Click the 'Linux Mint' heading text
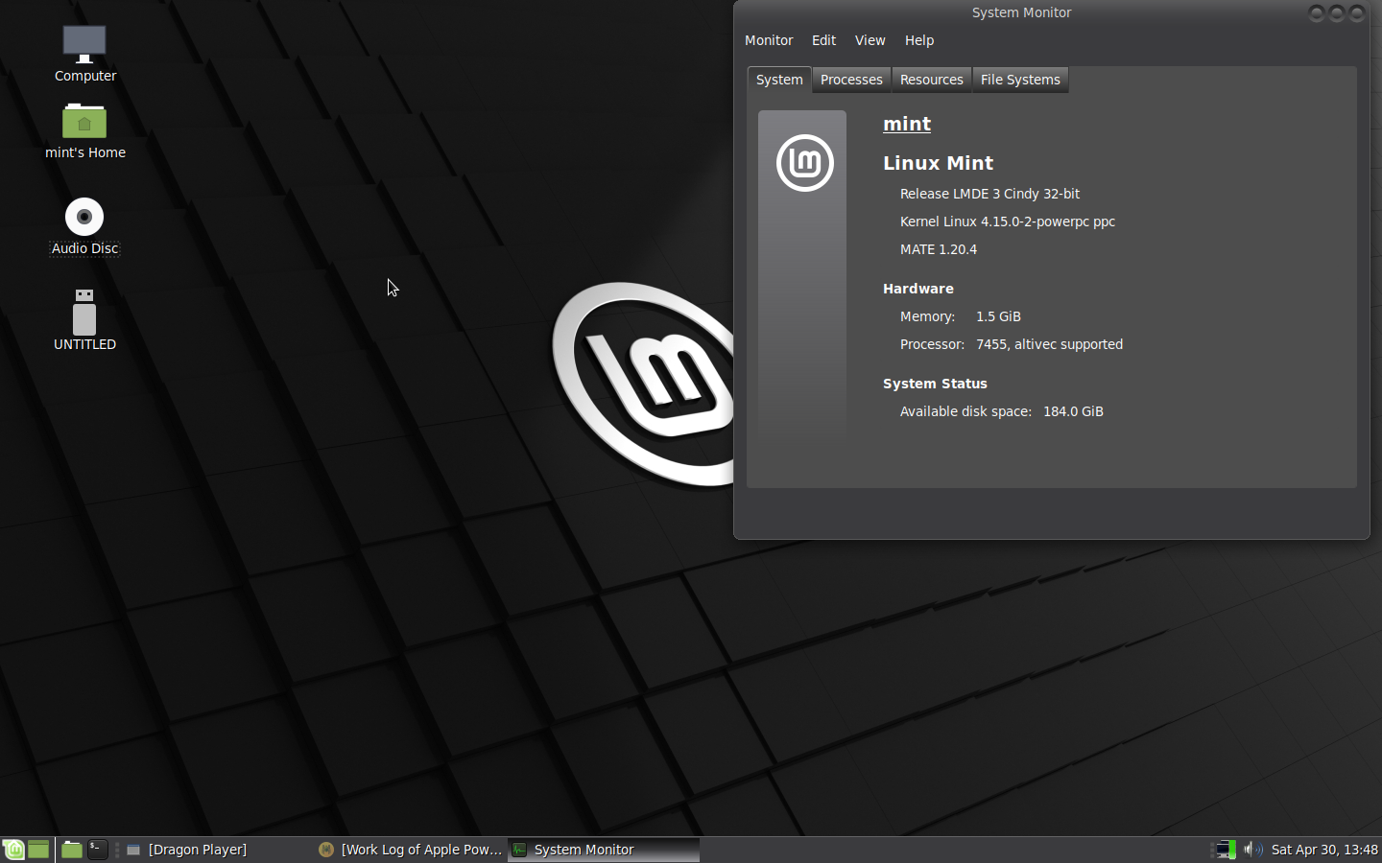1382x863 pixels. tap(938, 163)
